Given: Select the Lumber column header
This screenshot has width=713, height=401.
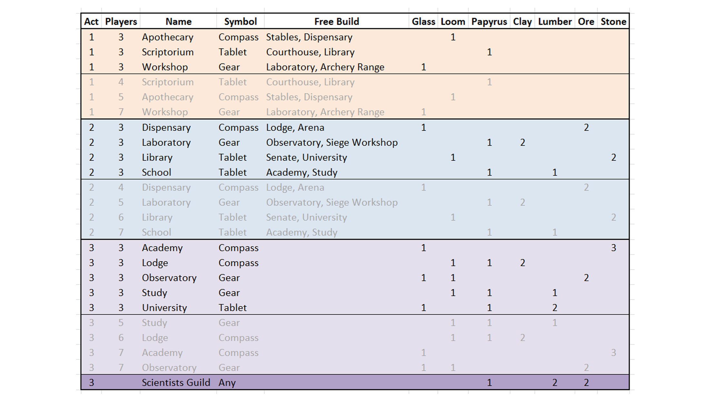Looking at the screenshot, I should tap(554, 22).
